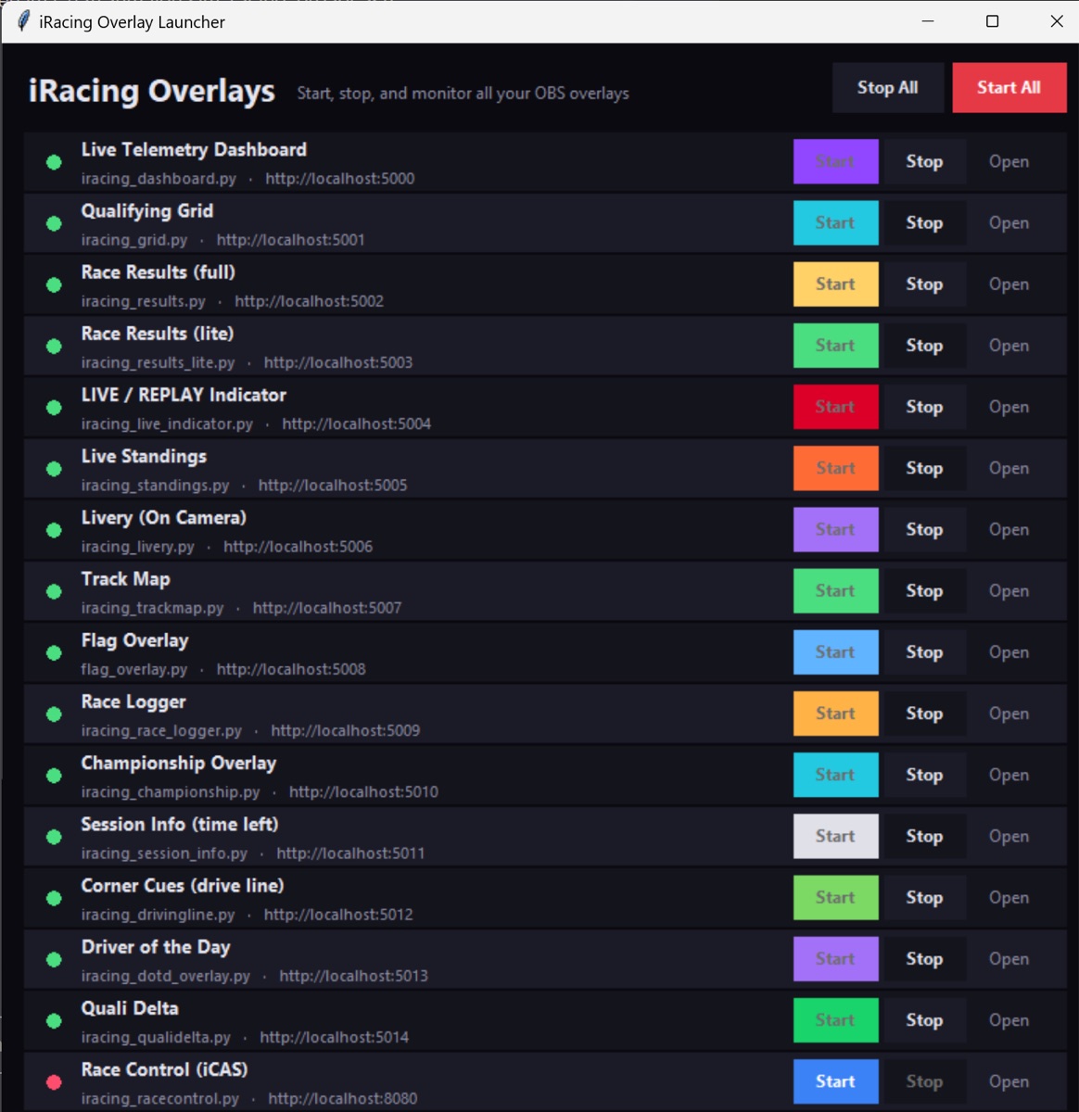Open the Flag Overlay page
Image resolution: width=1079 pixels, height=1112 pixels.
pos(1009,652)
